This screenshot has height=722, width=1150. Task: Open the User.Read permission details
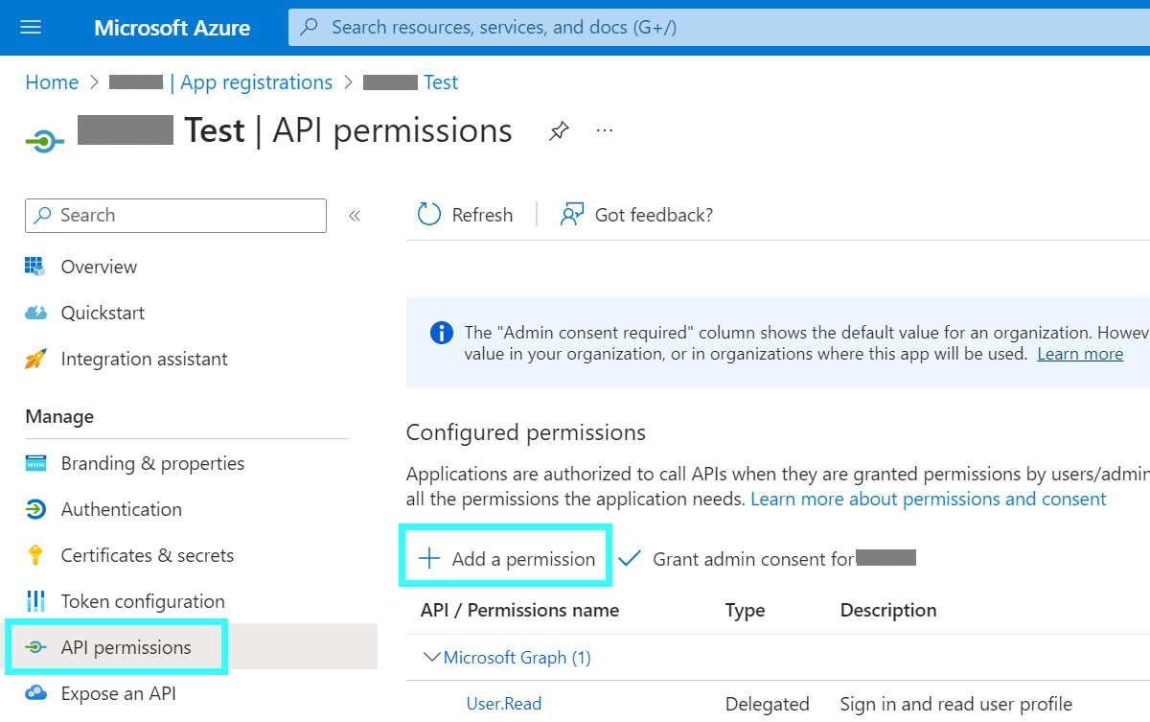point(503,703)
